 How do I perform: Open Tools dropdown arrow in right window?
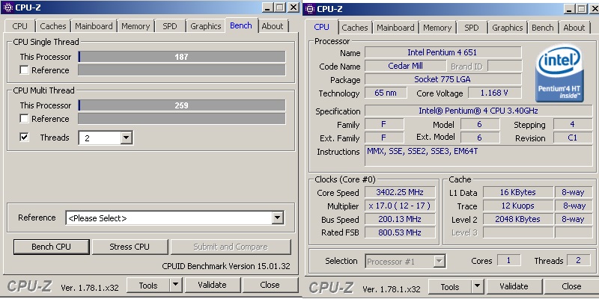click(478, 286)
